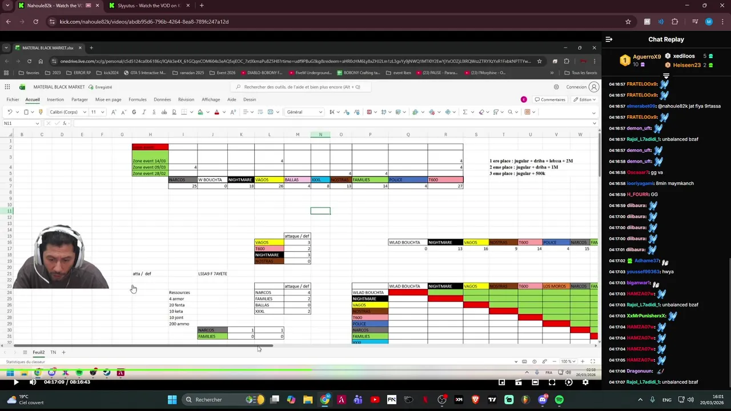731x411 pixels.
Task: Mute the video with the volume icon
Action: point(33,382)
